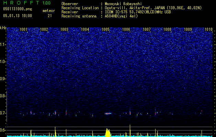Click the wide yellow signal burst at 1005

click(x=108, y=133)
